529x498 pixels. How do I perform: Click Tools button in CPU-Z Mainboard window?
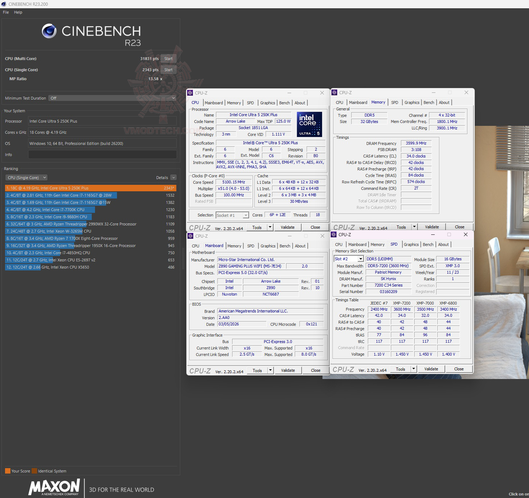pos(257,370)
